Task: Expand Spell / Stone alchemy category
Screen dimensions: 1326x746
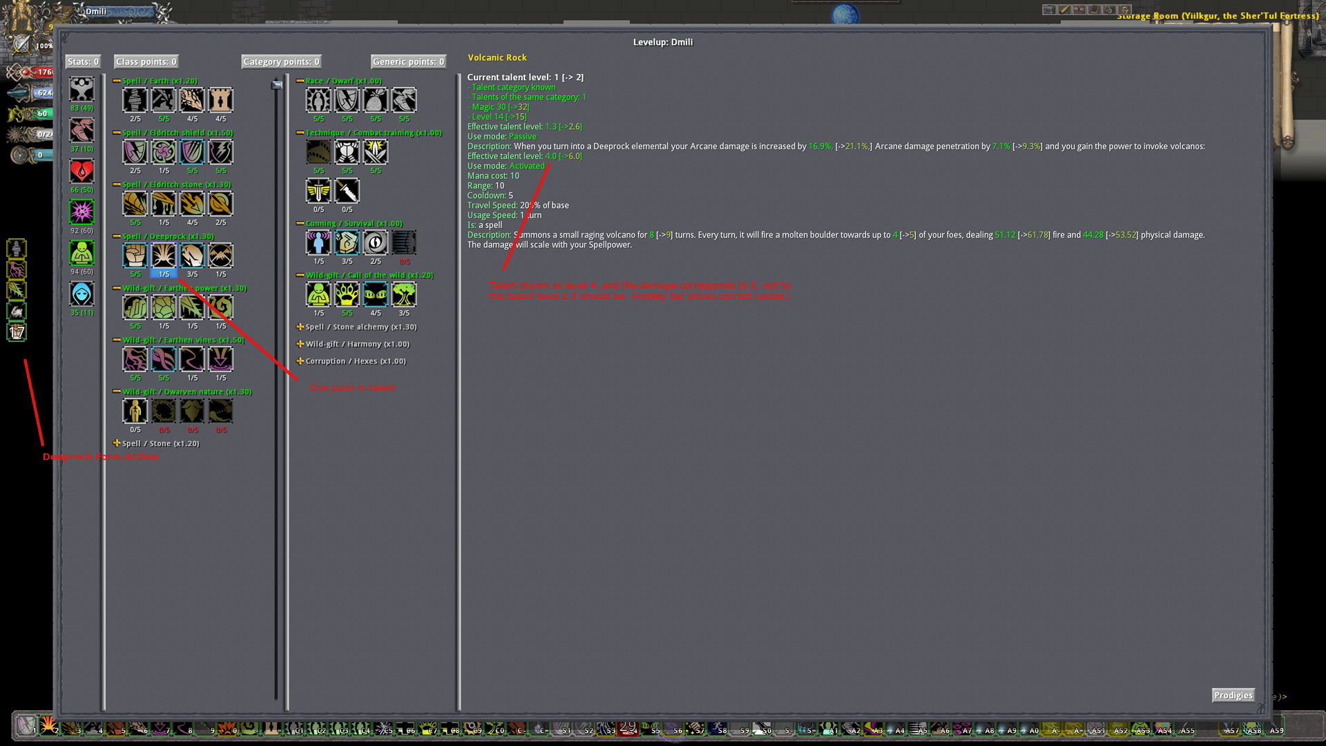Action: (300, 327)
